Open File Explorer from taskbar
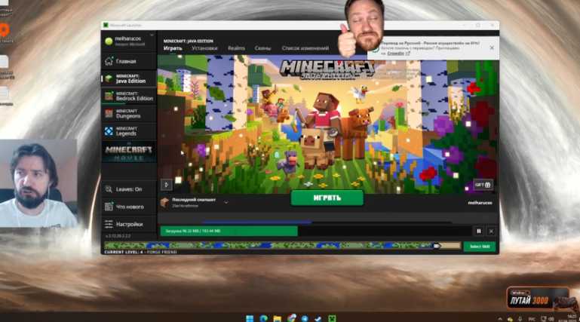Viewport: 580px width, 322px height. point(277,318)
